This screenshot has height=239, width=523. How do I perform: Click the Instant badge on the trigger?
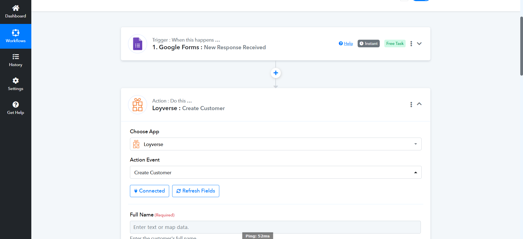[x=369, y=44]
